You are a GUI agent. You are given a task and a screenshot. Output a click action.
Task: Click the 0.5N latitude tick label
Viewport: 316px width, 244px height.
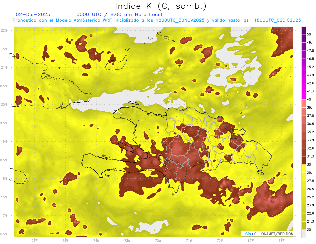click(4, 86)
